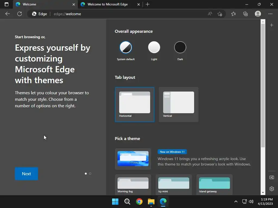This screenshot has width=278, height=208.
Task: Click the vertical scrollbar thumb
Action: coord(263,86)
